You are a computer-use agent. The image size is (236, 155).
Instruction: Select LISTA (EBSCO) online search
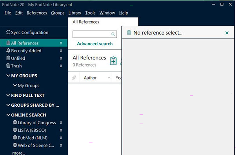pyautogui.click(x=32, y=130)
